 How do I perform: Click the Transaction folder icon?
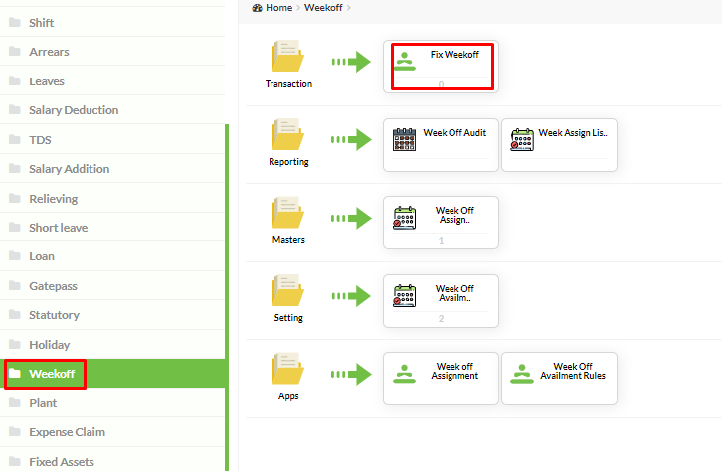288,56
